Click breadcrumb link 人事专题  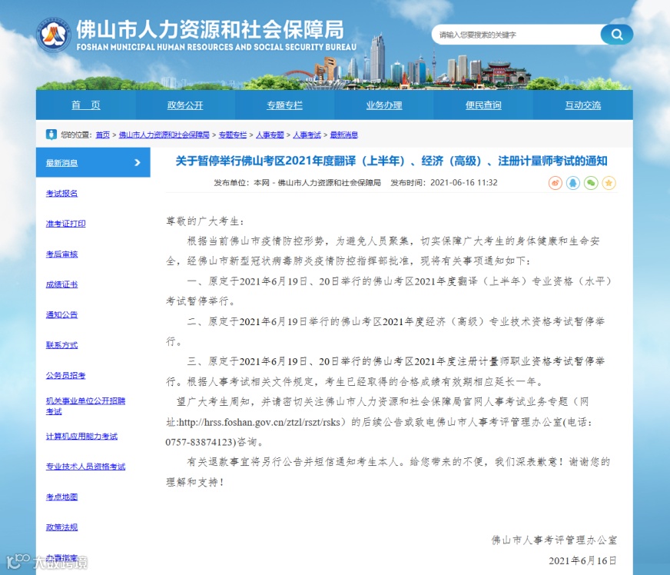tap(270, 135)
